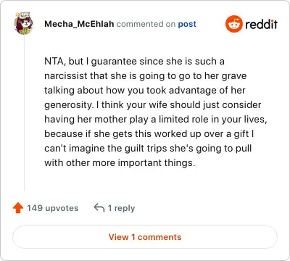Click the "149 upvotes" count

click(52, 208)
